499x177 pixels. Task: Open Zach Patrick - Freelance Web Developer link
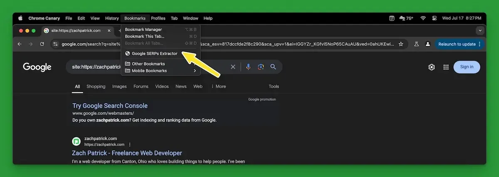tap(127, 153)
